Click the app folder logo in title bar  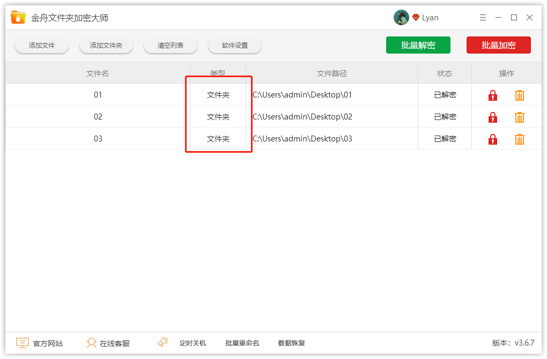[x=18, y=17]
